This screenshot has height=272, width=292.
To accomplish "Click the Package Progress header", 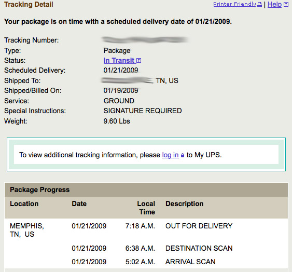I will tap(39, 189).
